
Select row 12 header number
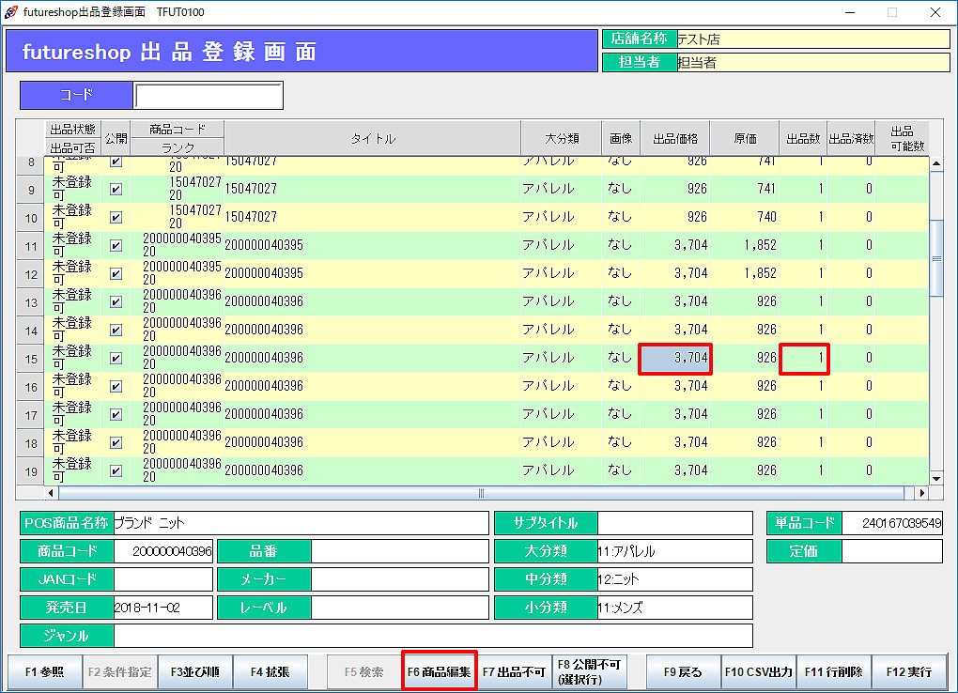click(x=31, y=274)
